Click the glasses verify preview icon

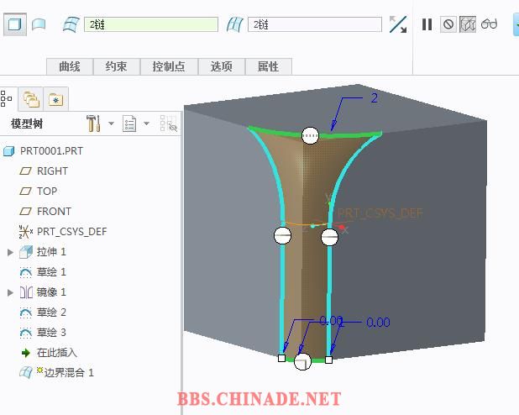pos(490,24)
